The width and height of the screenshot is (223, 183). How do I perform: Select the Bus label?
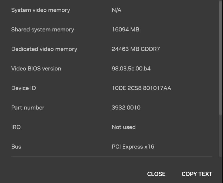16,147
